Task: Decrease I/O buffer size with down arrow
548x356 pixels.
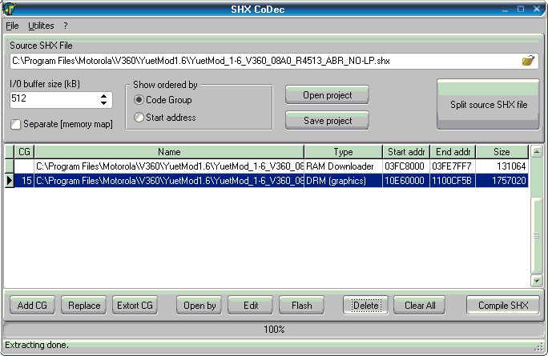Action: pyautogui.click(x=104, y=103)
